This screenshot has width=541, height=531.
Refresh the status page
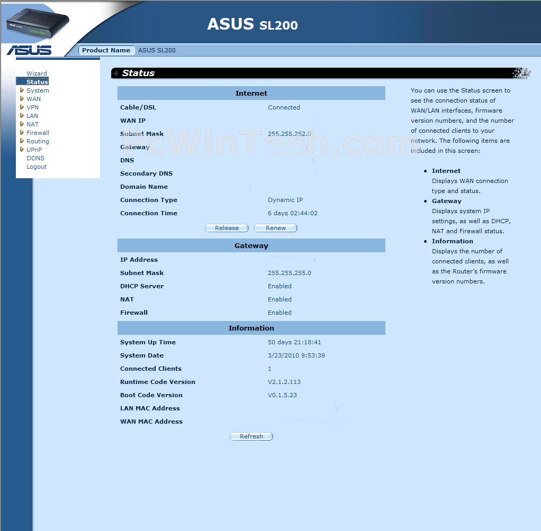(251, 436)
